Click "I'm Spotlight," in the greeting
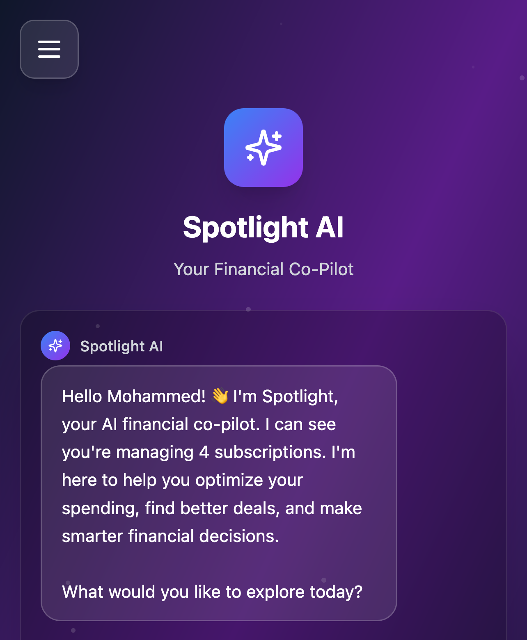 click(286, 396)
